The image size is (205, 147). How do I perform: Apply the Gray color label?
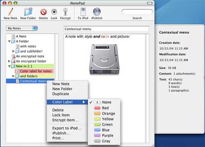(x=104, y=141)
